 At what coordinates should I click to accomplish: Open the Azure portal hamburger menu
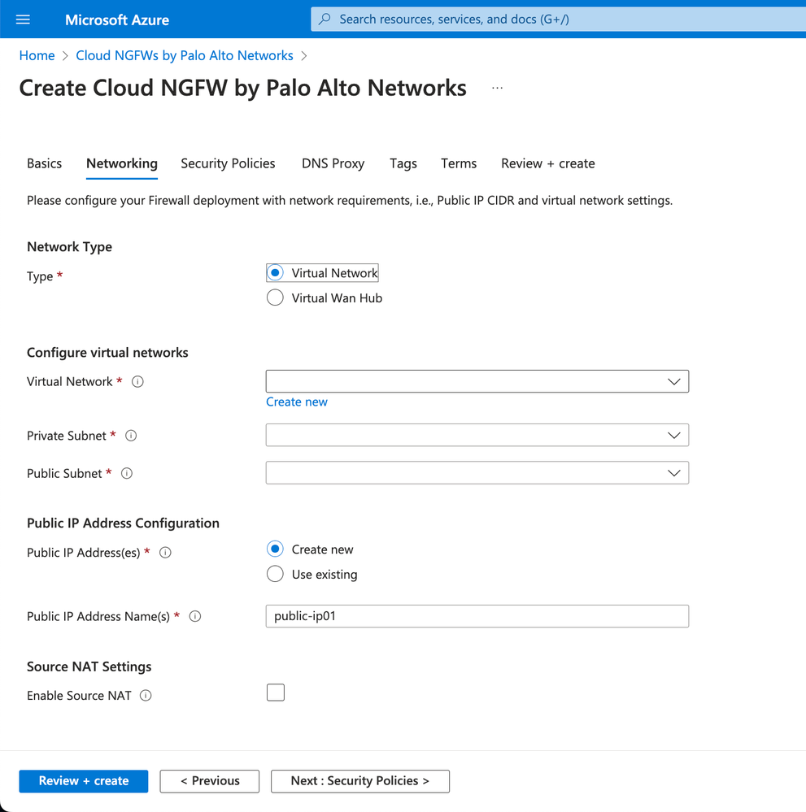(x=23, y=20)
